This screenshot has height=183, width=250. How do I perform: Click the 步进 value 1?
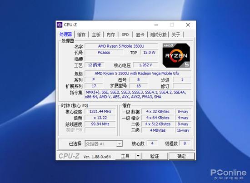(182, 79)
